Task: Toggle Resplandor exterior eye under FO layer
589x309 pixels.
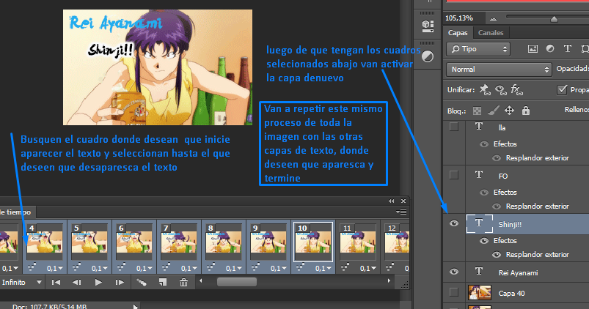Action: coord(497,206)
